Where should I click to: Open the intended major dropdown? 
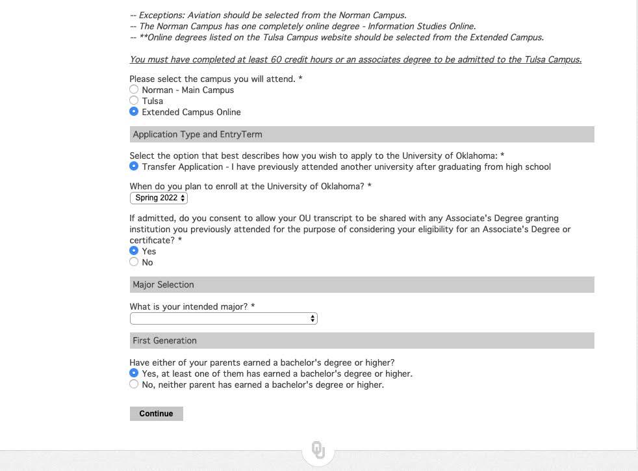coord(223,318)
